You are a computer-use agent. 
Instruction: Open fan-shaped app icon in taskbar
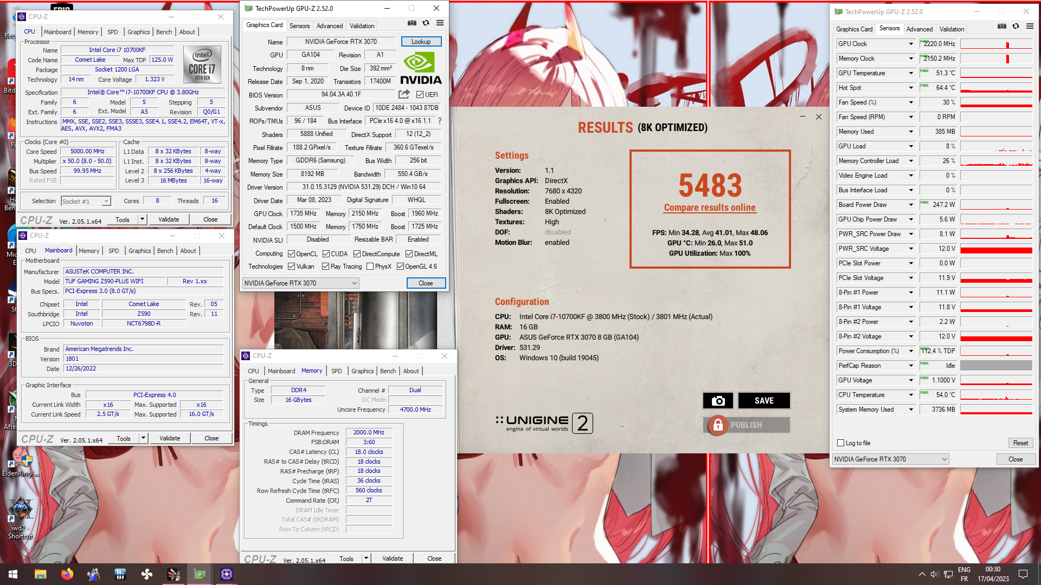coord(147,574)
